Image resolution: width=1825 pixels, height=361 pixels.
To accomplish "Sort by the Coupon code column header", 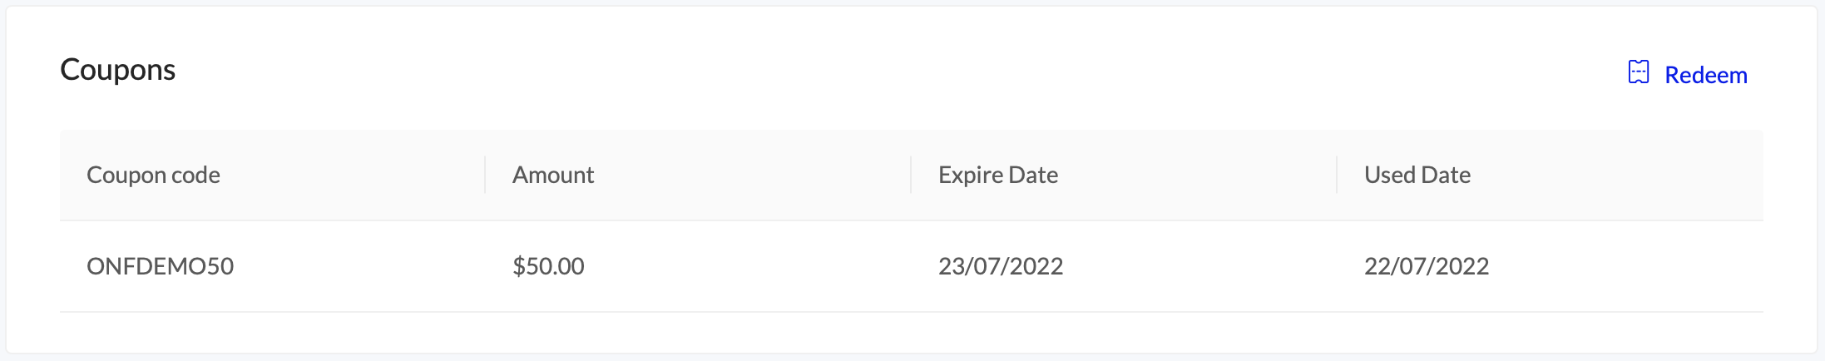I will 153,175.
